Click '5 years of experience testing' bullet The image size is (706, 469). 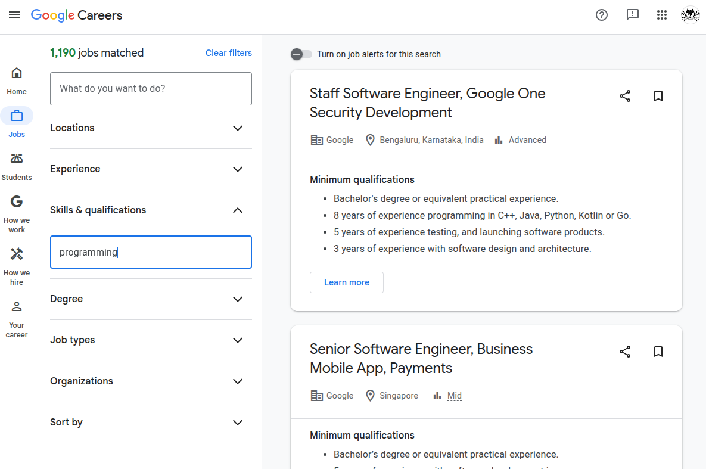469,232
